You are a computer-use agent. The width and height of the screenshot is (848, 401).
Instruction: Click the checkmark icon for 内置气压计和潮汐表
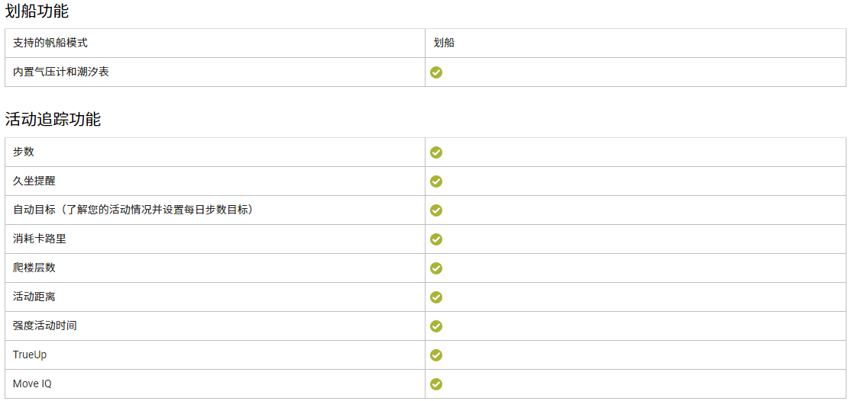click(x=436, y=72)
